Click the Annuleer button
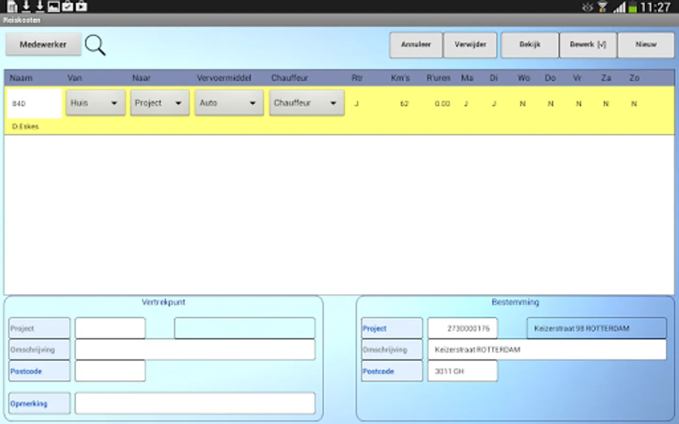The image size is (679, 424). point(416,45)
